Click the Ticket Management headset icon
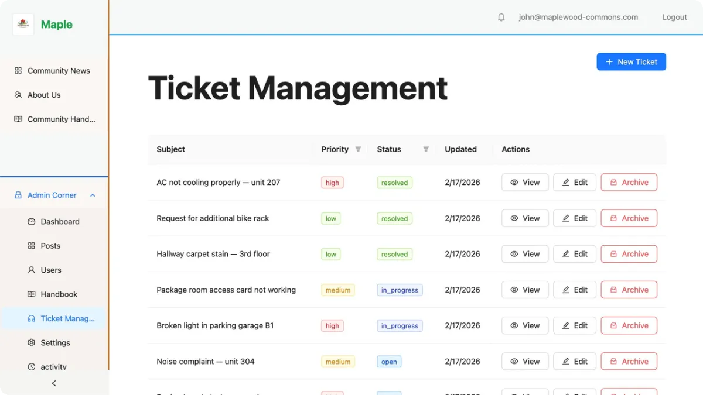 tap(30, 318)
